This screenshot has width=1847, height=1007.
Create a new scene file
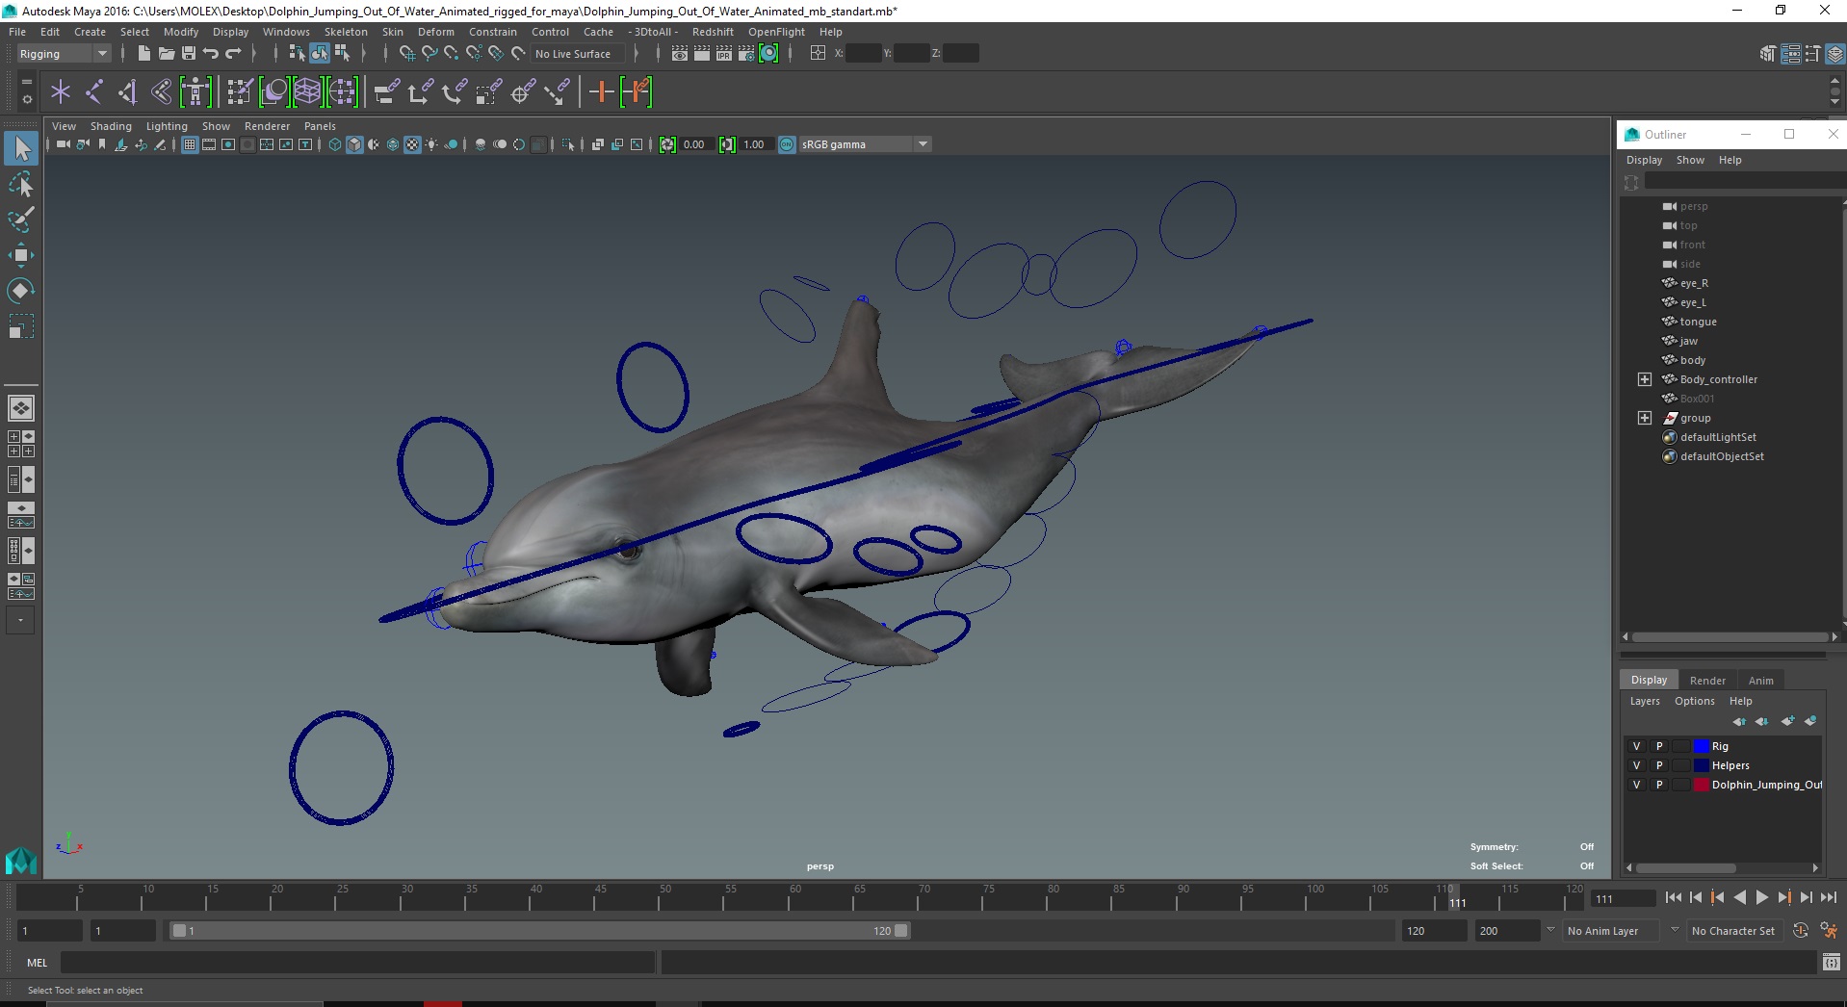[x=143, y=54]
